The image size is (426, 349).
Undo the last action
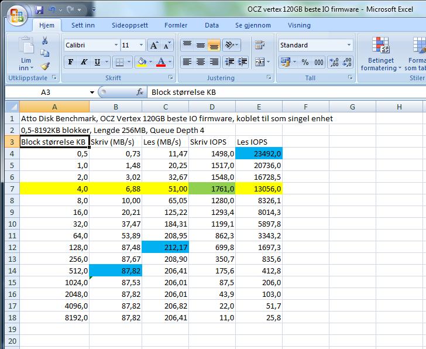click(52, 11)
